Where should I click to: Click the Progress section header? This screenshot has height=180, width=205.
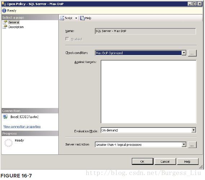pyautogui.click(x=30, y=133)
